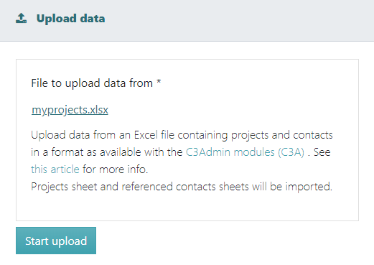Click the File to upload data from label

[92, 83]
